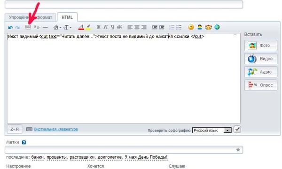The image size is (282, 169).
Task: Click inside the HTML post text area
Action: click(124, 78)
